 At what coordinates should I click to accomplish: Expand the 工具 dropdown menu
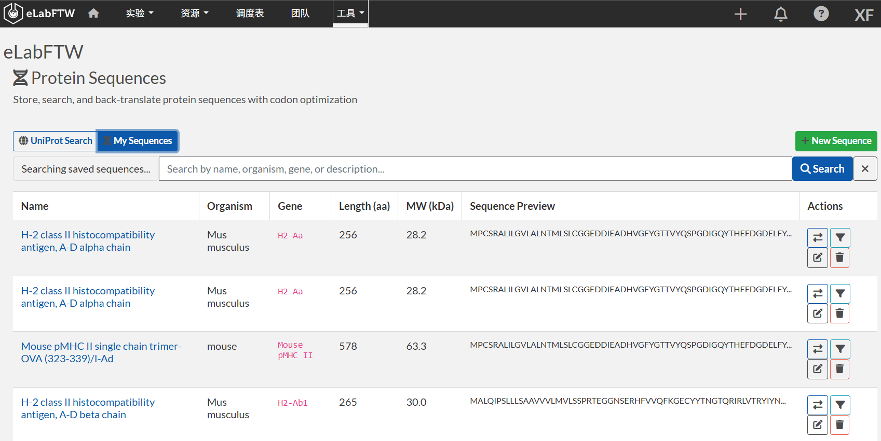(350, 13)
